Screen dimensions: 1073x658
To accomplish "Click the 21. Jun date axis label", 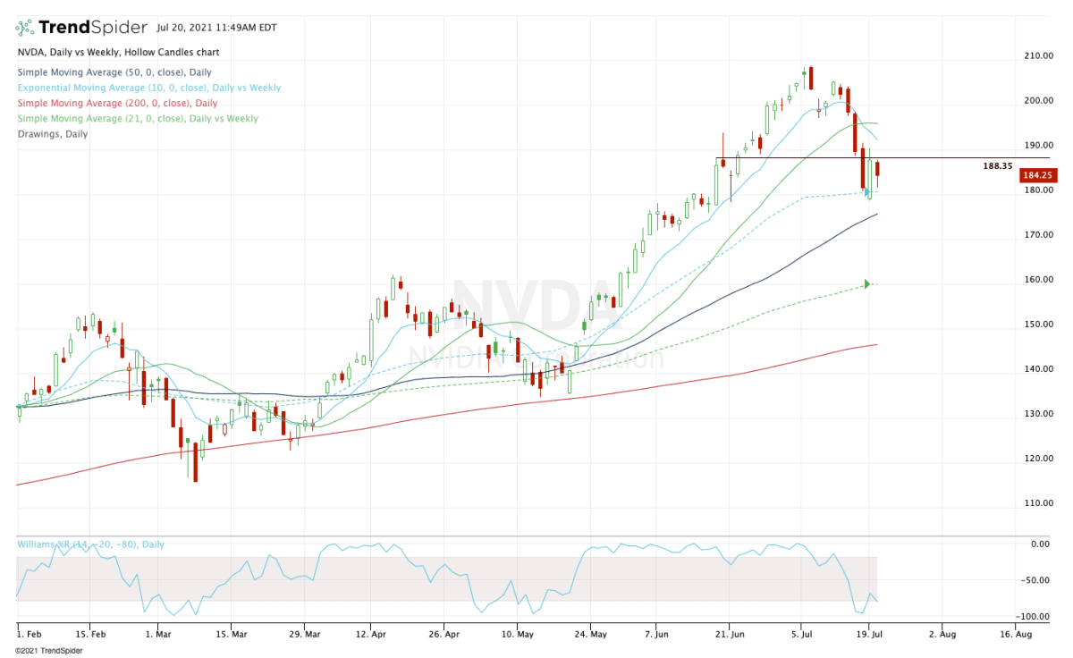I will [729, 633].
